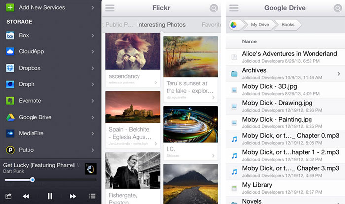Open the Archives folder chevron

pyautogui.click(x=339, y=74)
